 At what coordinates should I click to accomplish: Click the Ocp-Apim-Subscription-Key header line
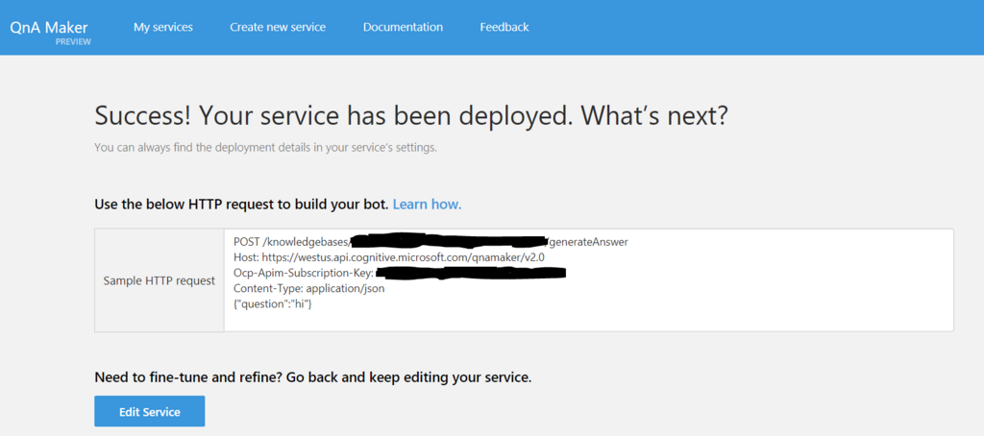[303, 273]
